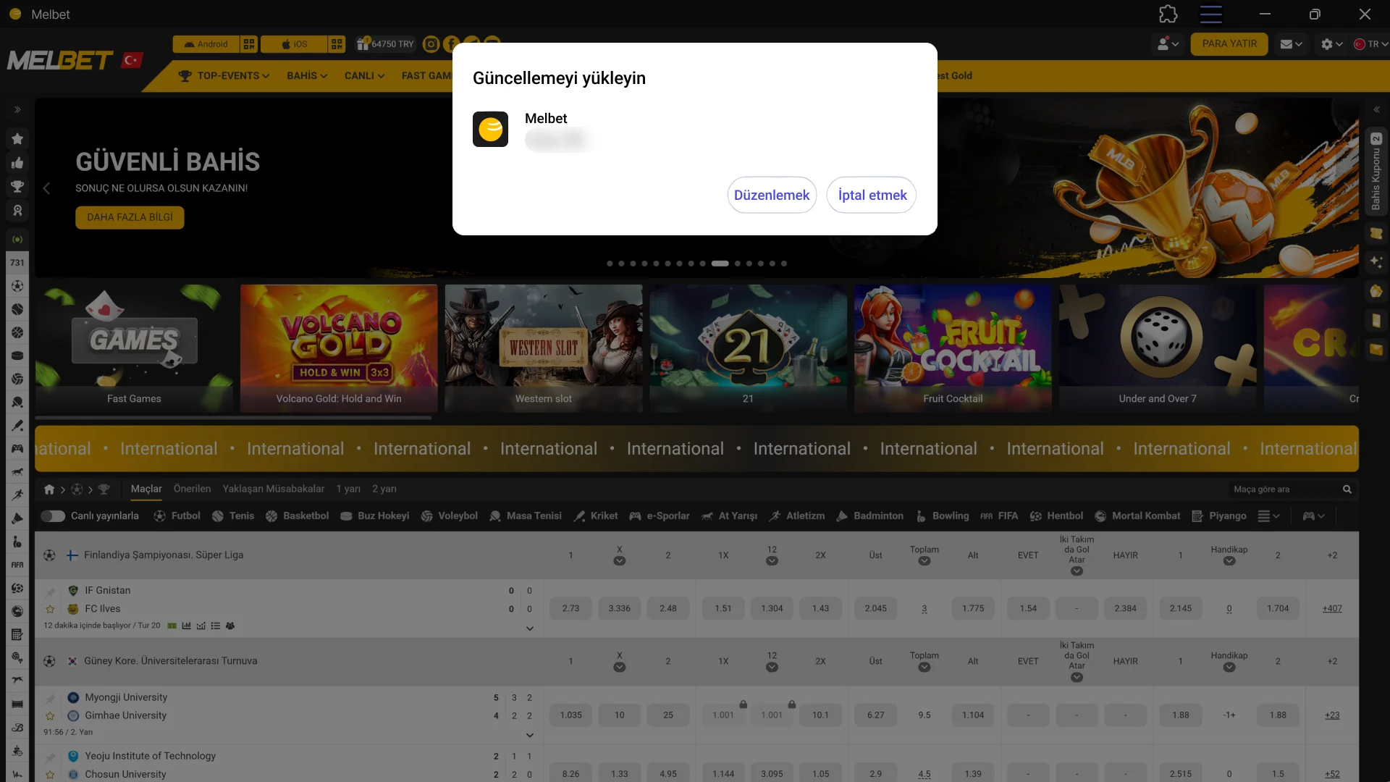Open the TR language dropdown
The image size is (1390, 782).
(1370, 44)
